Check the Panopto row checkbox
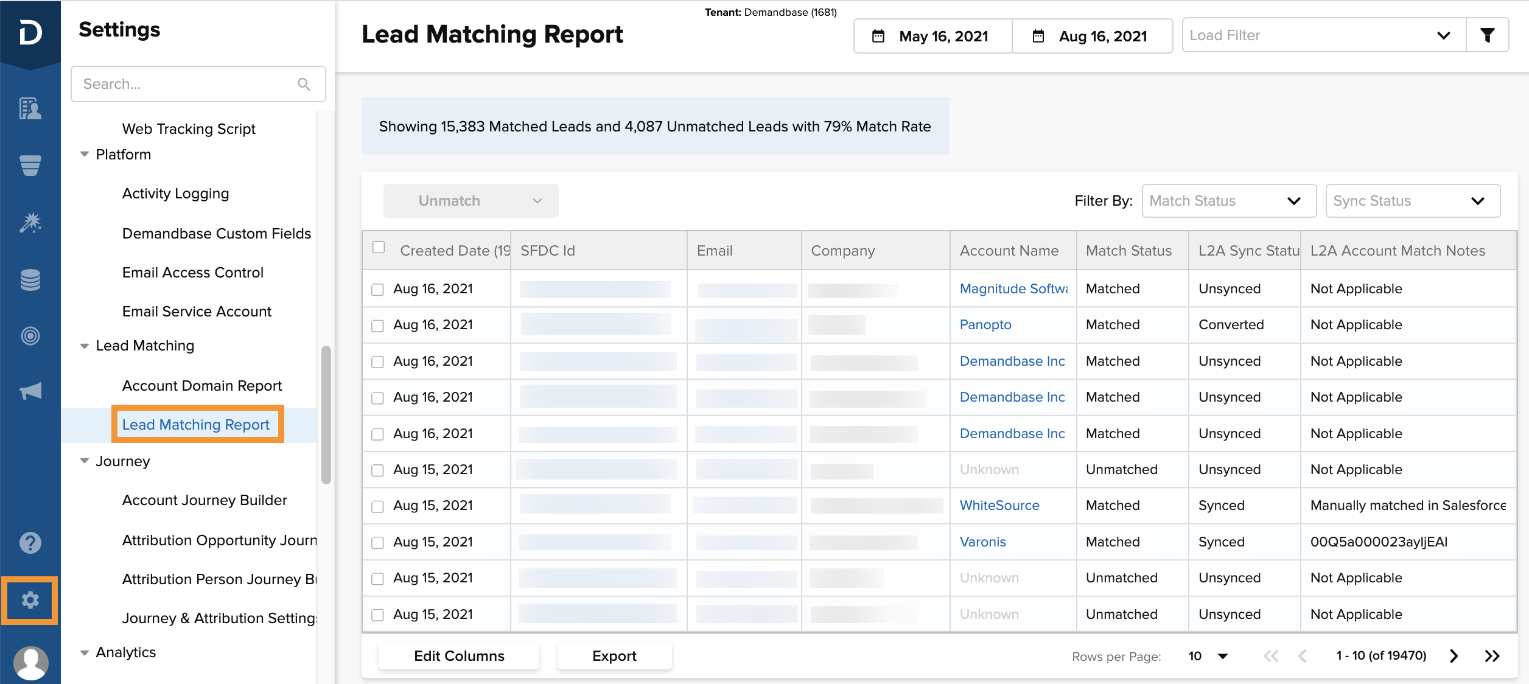This screenshot has width=1529, height=684. 377,326
